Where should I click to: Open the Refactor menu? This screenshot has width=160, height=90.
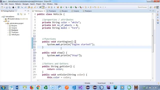click(x=18, y=4)
